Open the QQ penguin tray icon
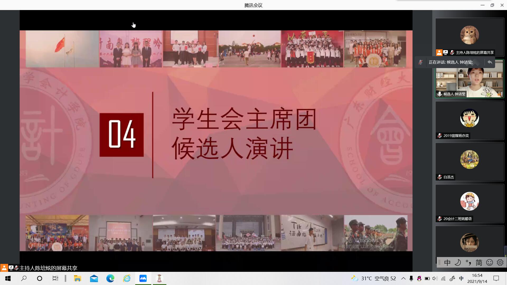 click(x=419, y=278)
